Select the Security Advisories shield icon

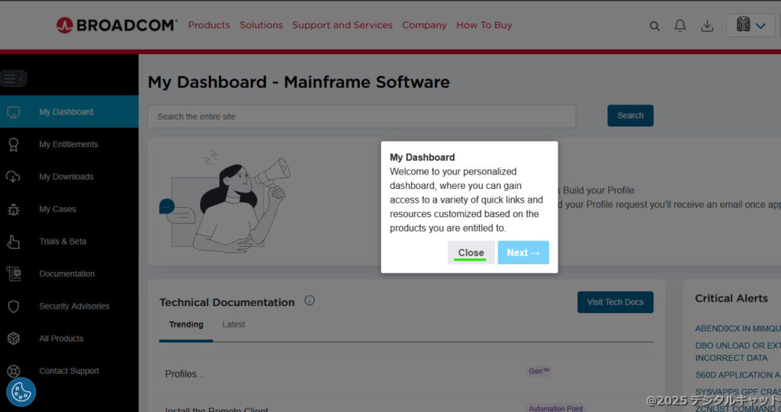13,306
